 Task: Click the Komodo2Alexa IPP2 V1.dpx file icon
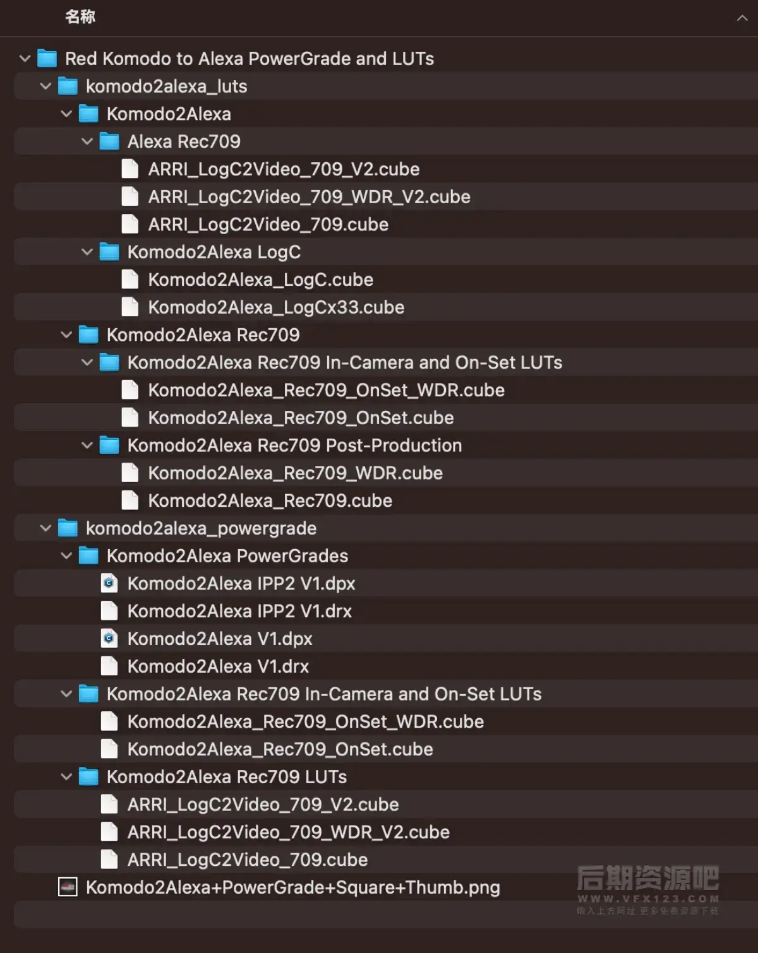[x=109, y=584]
